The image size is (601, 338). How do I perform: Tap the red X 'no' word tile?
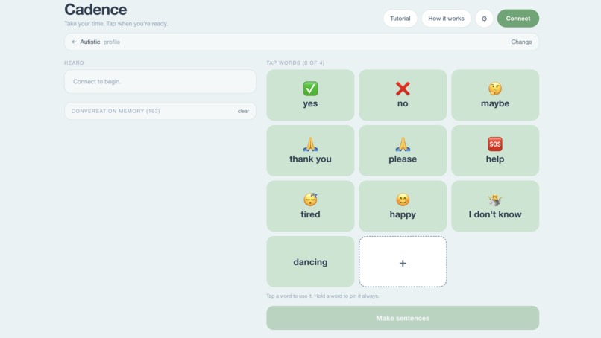[x=403, y=95]
